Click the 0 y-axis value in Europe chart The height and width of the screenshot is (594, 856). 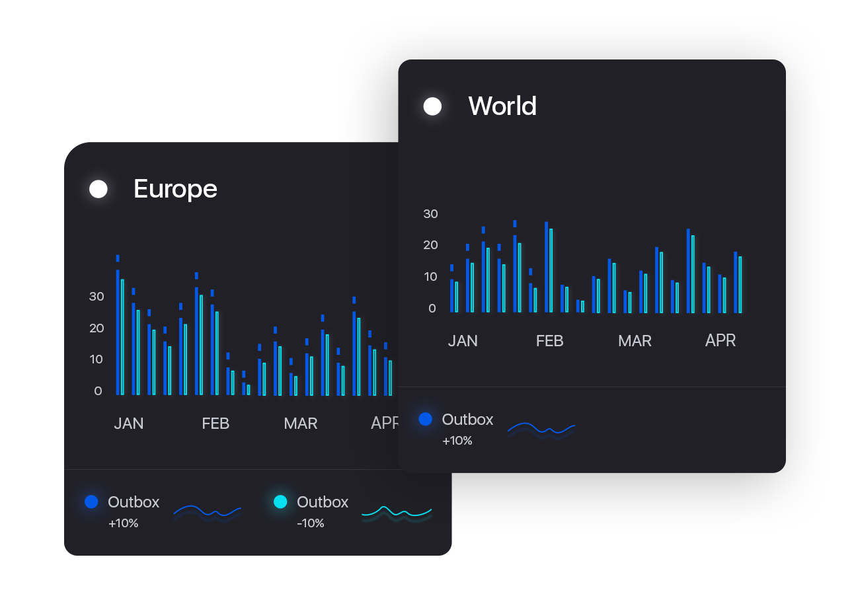pyautogui.click(x=98, y=390)
